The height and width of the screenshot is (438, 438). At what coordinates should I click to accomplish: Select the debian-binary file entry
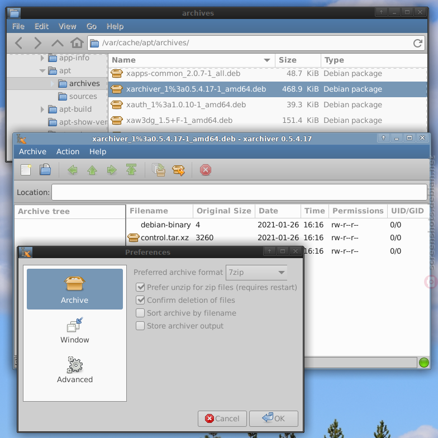click(165, 225)
